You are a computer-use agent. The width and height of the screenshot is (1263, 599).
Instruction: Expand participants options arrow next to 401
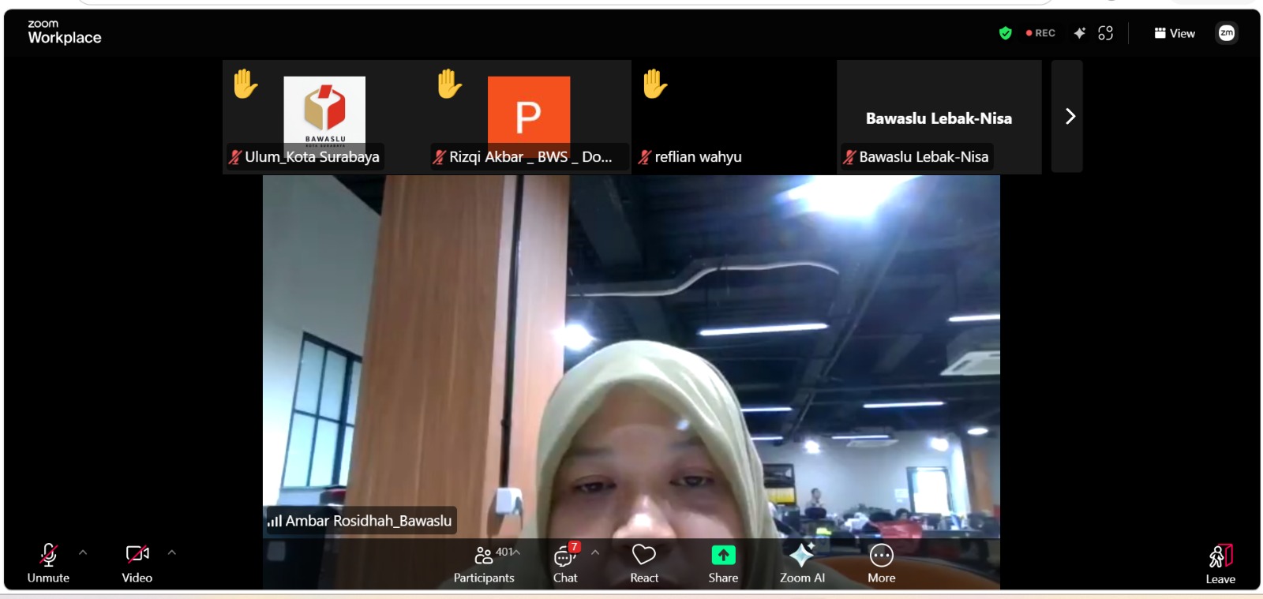click(517, 552)
